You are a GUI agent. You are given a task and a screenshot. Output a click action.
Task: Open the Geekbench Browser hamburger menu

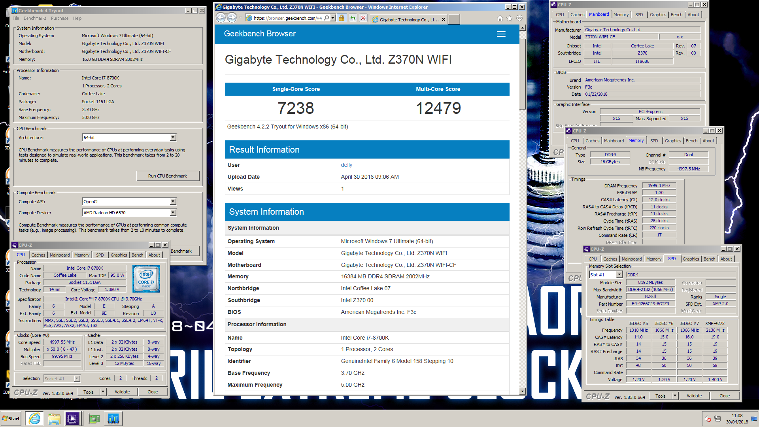coord(501,34)
